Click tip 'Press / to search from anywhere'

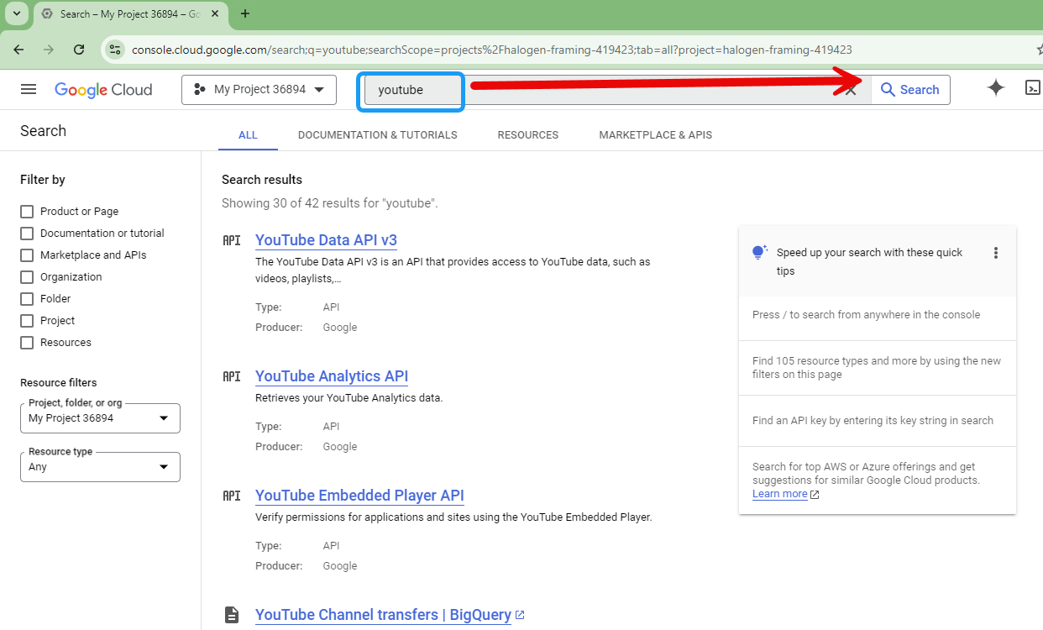(x=867, y=315)
